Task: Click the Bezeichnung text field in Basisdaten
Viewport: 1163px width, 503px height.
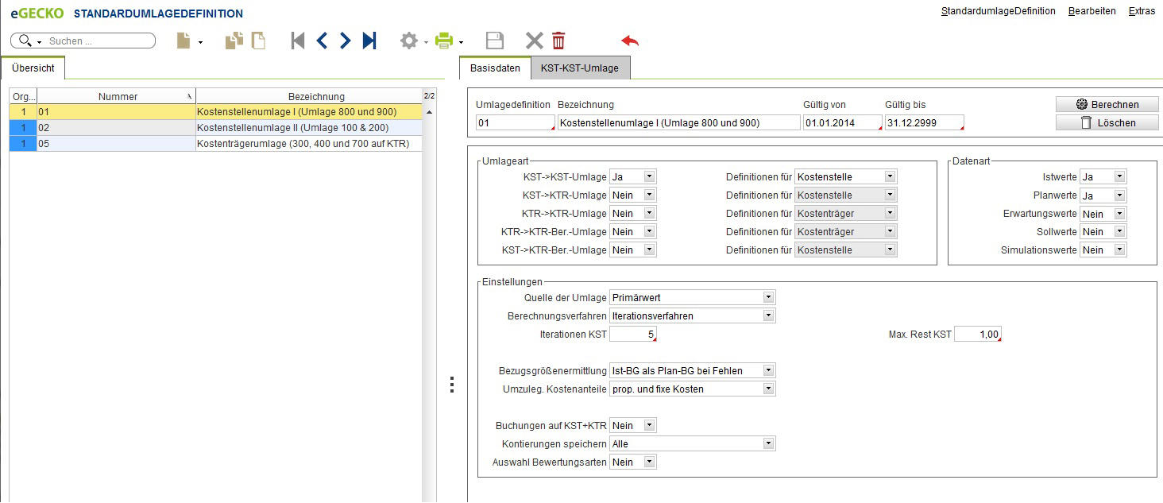Action: coord(679,123)
